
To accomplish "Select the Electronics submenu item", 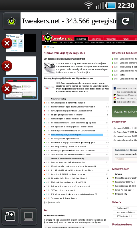I will tap(79, 42).
